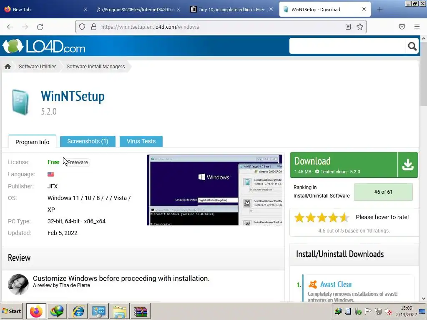Select the WinNTSetup - Download tab
This screenshot has width=427, height=320.
click(324, 9)
